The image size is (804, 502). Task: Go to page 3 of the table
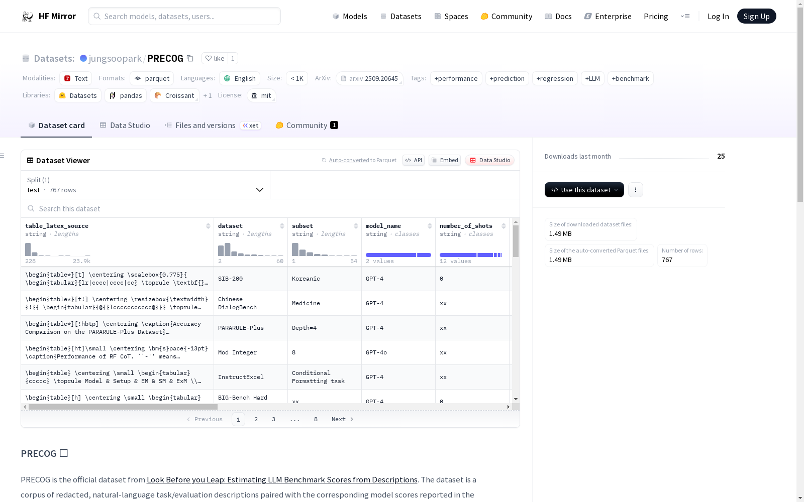tap(273, 419)
